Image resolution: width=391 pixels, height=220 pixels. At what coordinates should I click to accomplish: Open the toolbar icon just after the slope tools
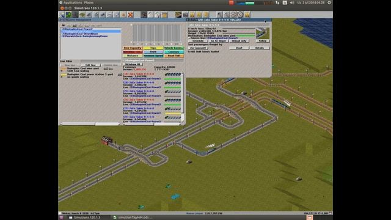tap(89, 15)
